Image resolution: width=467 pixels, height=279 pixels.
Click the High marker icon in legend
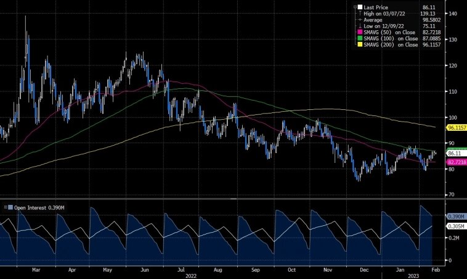(x=360, y=14)
